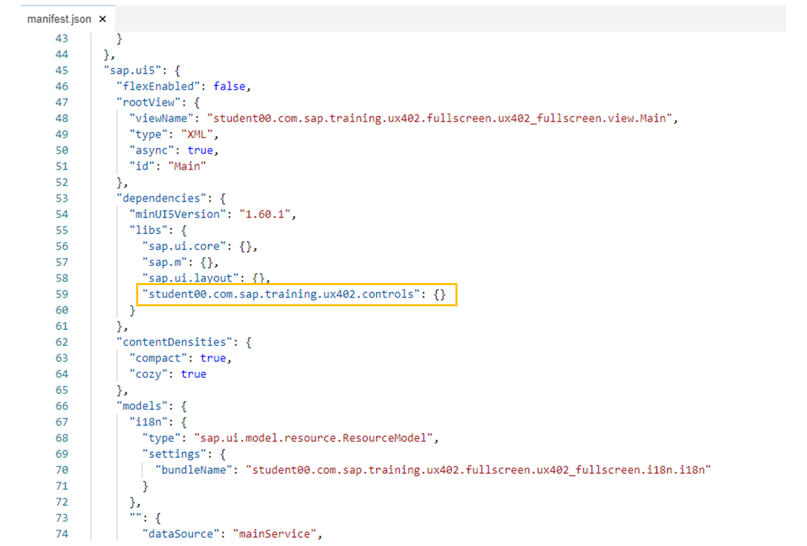The height and width of the screenshot is (546, 807).
Task: Click the "Main" id value
Action: (187, 166)
